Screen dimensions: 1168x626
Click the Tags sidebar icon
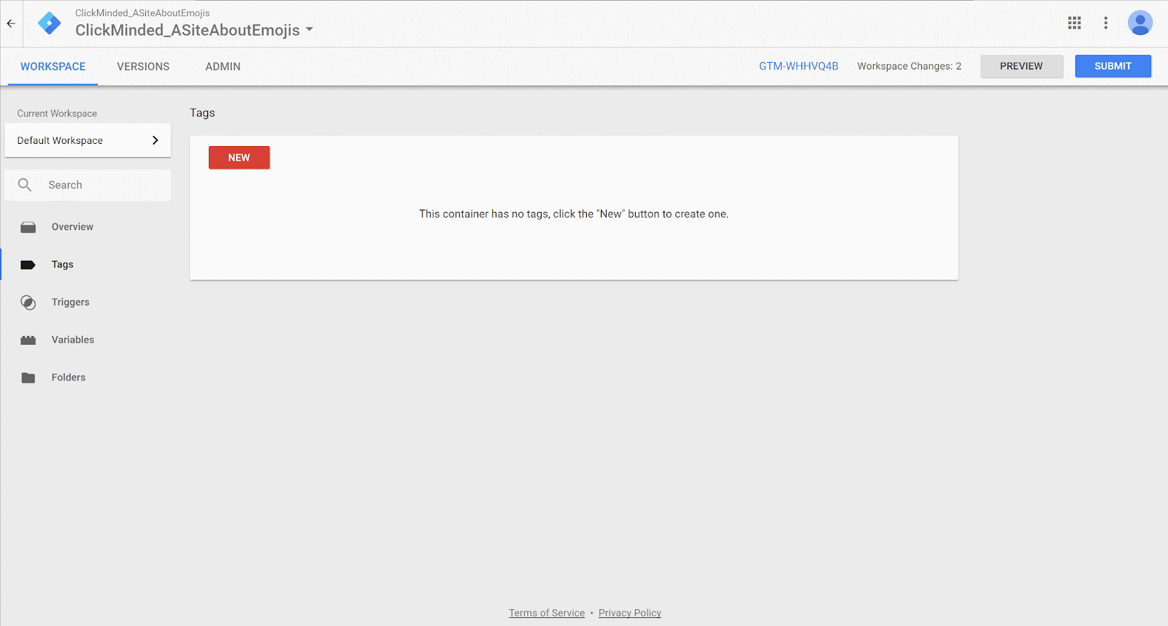click(28, 265)
